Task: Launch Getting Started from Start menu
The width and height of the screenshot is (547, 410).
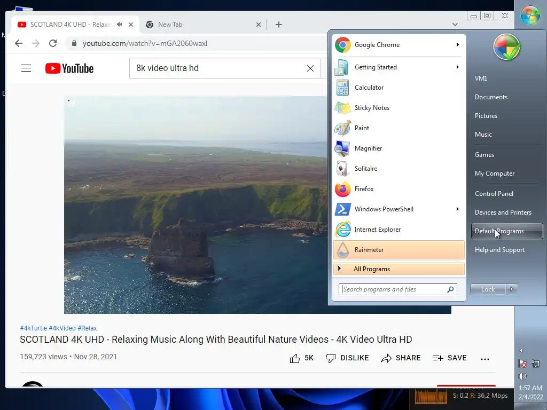Action: pyautogui.click(x=398, y=67)
